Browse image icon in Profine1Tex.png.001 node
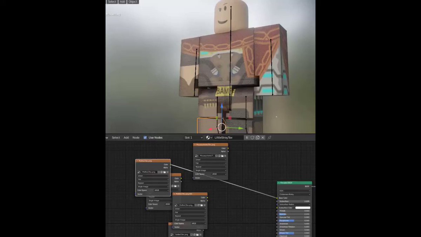 pos(176,205)
